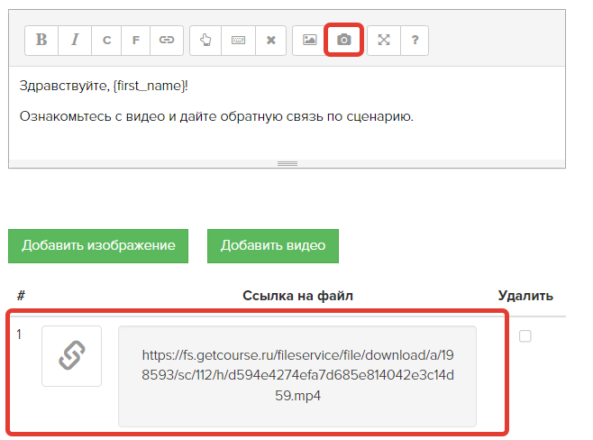
Task: Toggle bold formatting with the B icon
Action: point(41,40)
